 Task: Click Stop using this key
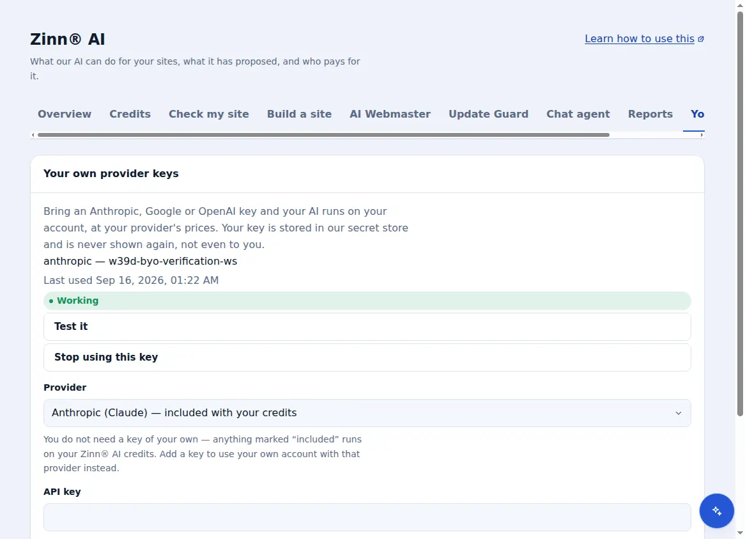pyautogui.click(x=367, y=357)
